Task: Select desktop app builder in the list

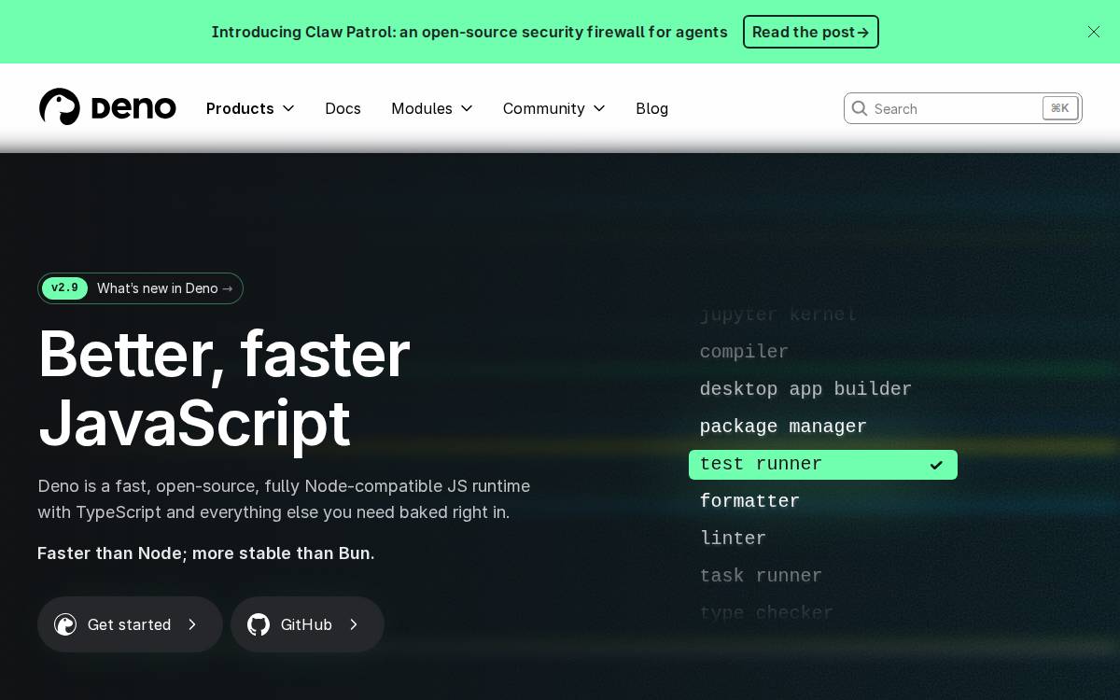Action: pos(805,389)
